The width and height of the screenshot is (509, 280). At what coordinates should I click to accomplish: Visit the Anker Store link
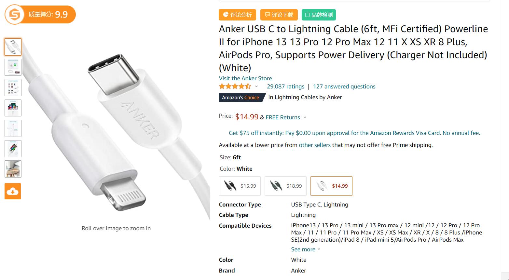pyautogui.click(x=245, y=78)
